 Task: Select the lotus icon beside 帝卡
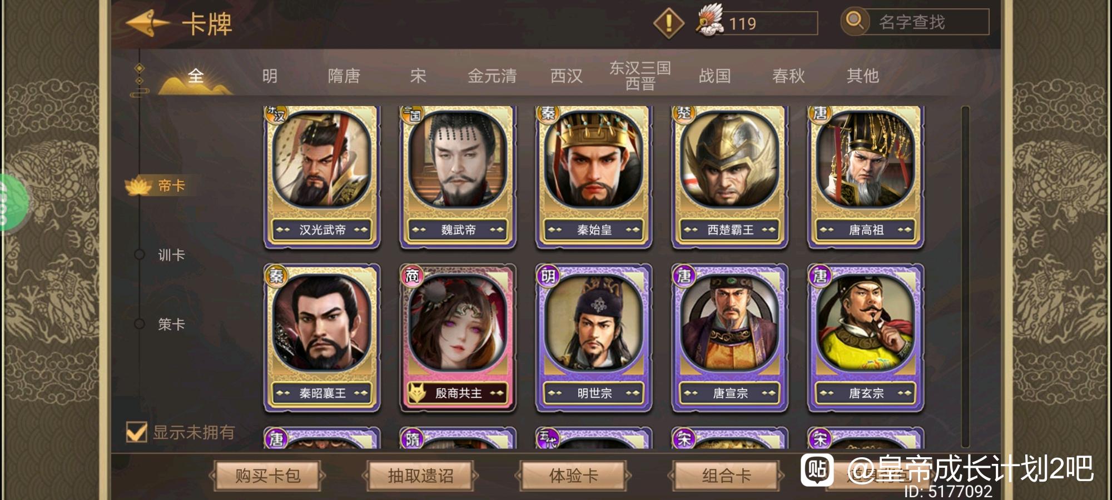(x=138, y=186)
